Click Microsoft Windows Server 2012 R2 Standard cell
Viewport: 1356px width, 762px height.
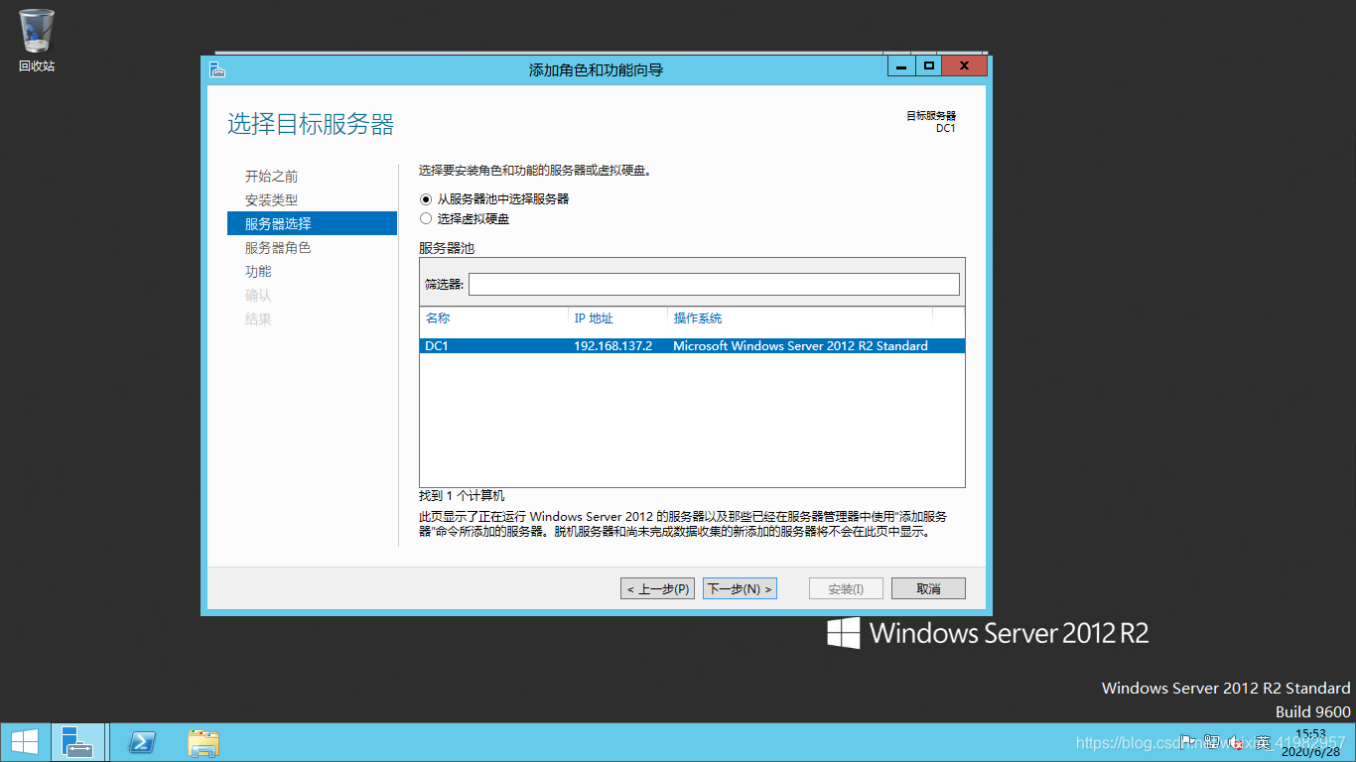point(800,346)
